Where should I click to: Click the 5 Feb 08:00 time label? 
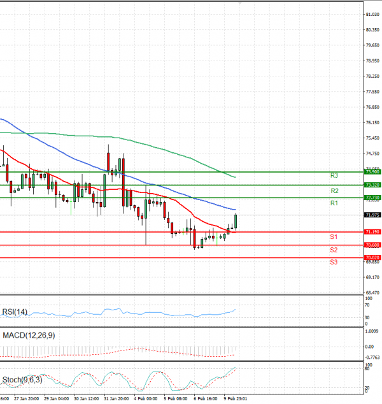[175, 399]
